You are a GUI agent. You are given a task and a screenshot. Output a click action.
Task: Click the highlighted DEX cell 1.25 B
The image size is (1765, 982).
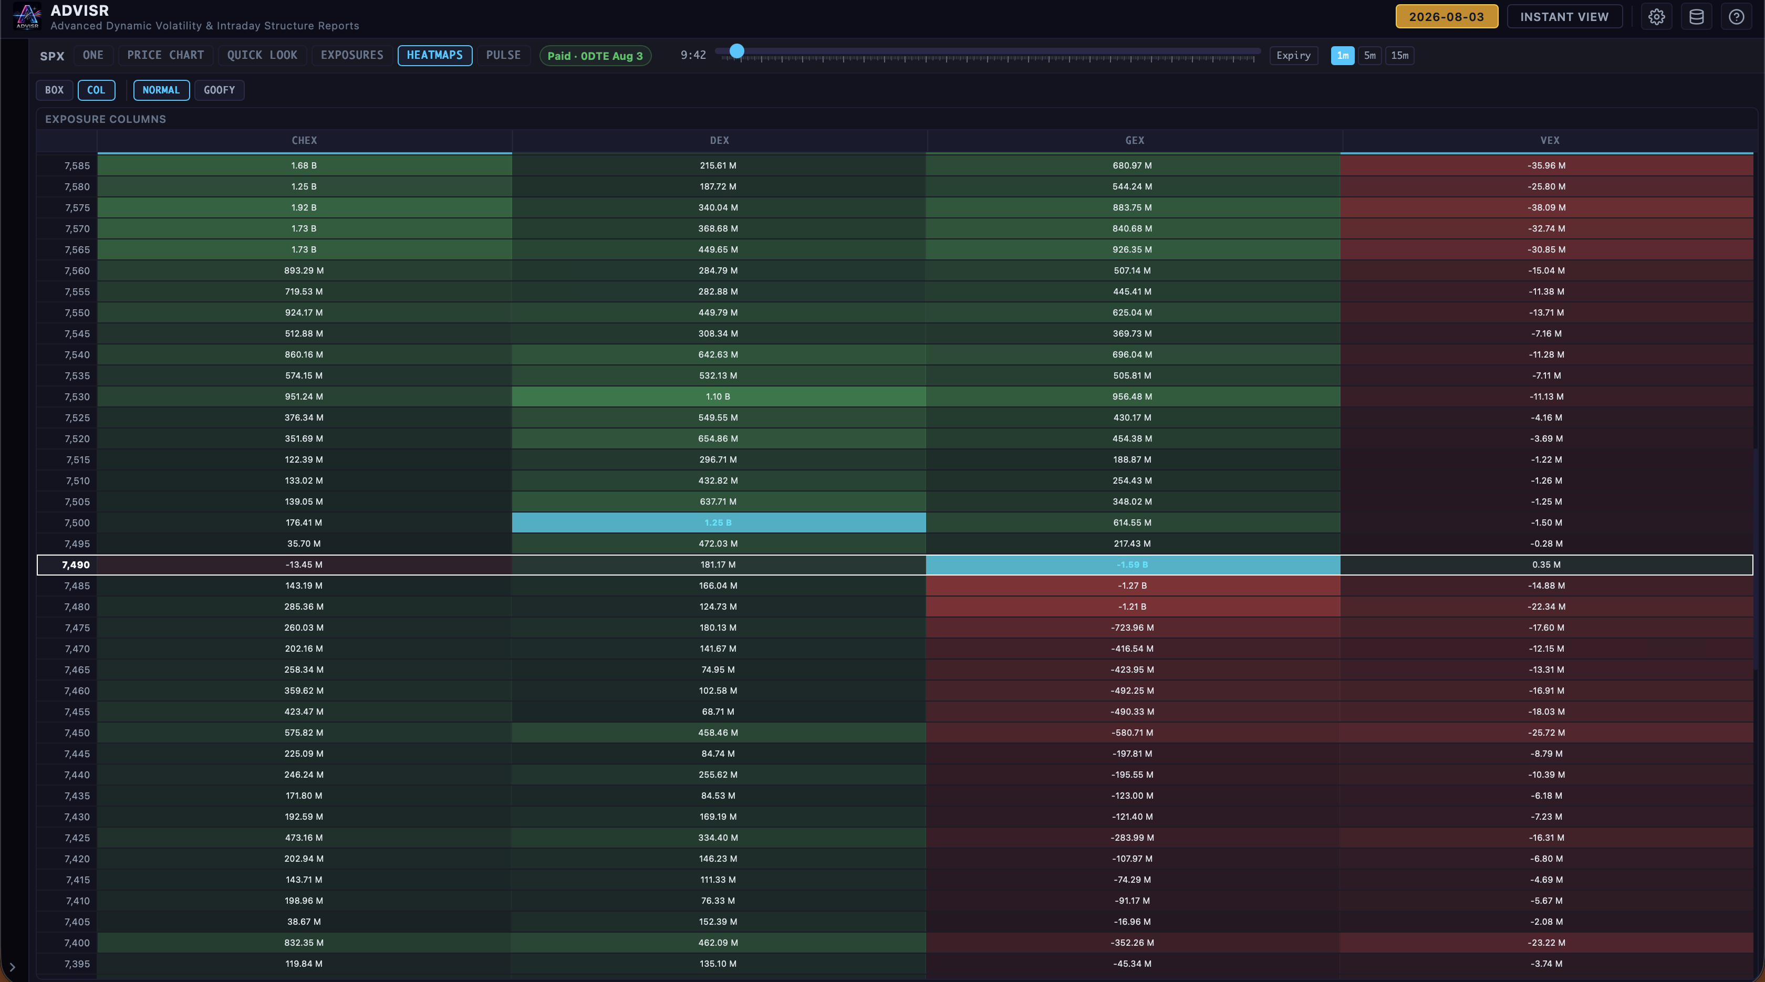click(719, 523)
